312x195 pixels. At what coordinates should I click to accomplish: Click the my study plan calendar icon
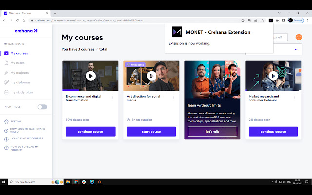tap(6, 92)
